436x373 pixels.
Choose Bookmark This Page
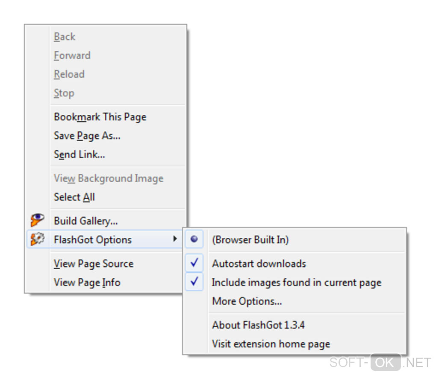tap(100, 117)
